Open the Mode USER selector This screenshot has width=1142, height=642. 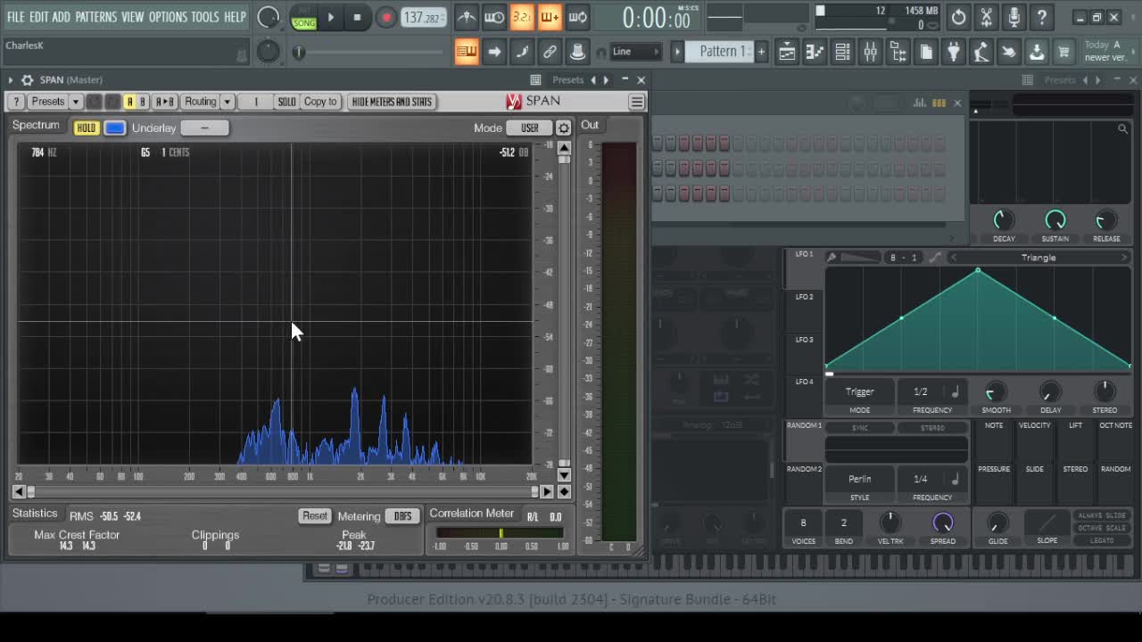click(x=530, y=128)
